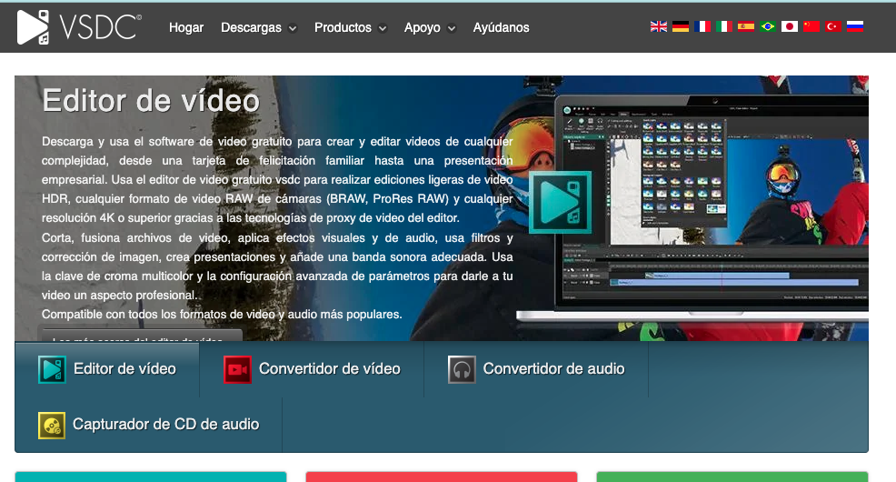This screenshot has height=482, width=896.
Task: Click the teal card at page bottom
Action: click(151, 477)
